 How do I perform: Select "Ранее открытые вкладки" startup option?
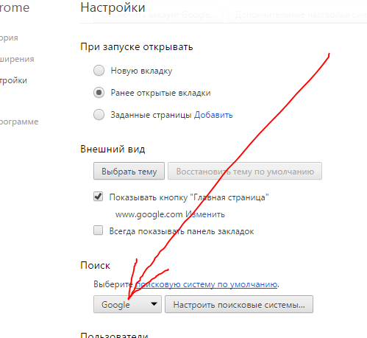point(99,93)
